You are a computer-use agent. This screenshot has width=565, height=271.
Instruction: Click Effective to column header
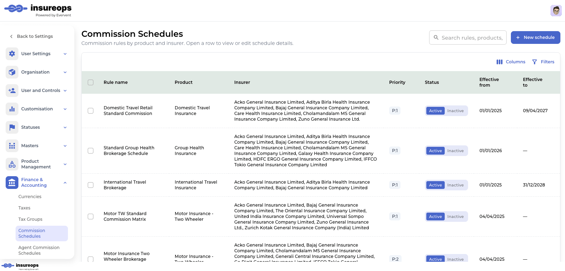[x=532, y=82]
